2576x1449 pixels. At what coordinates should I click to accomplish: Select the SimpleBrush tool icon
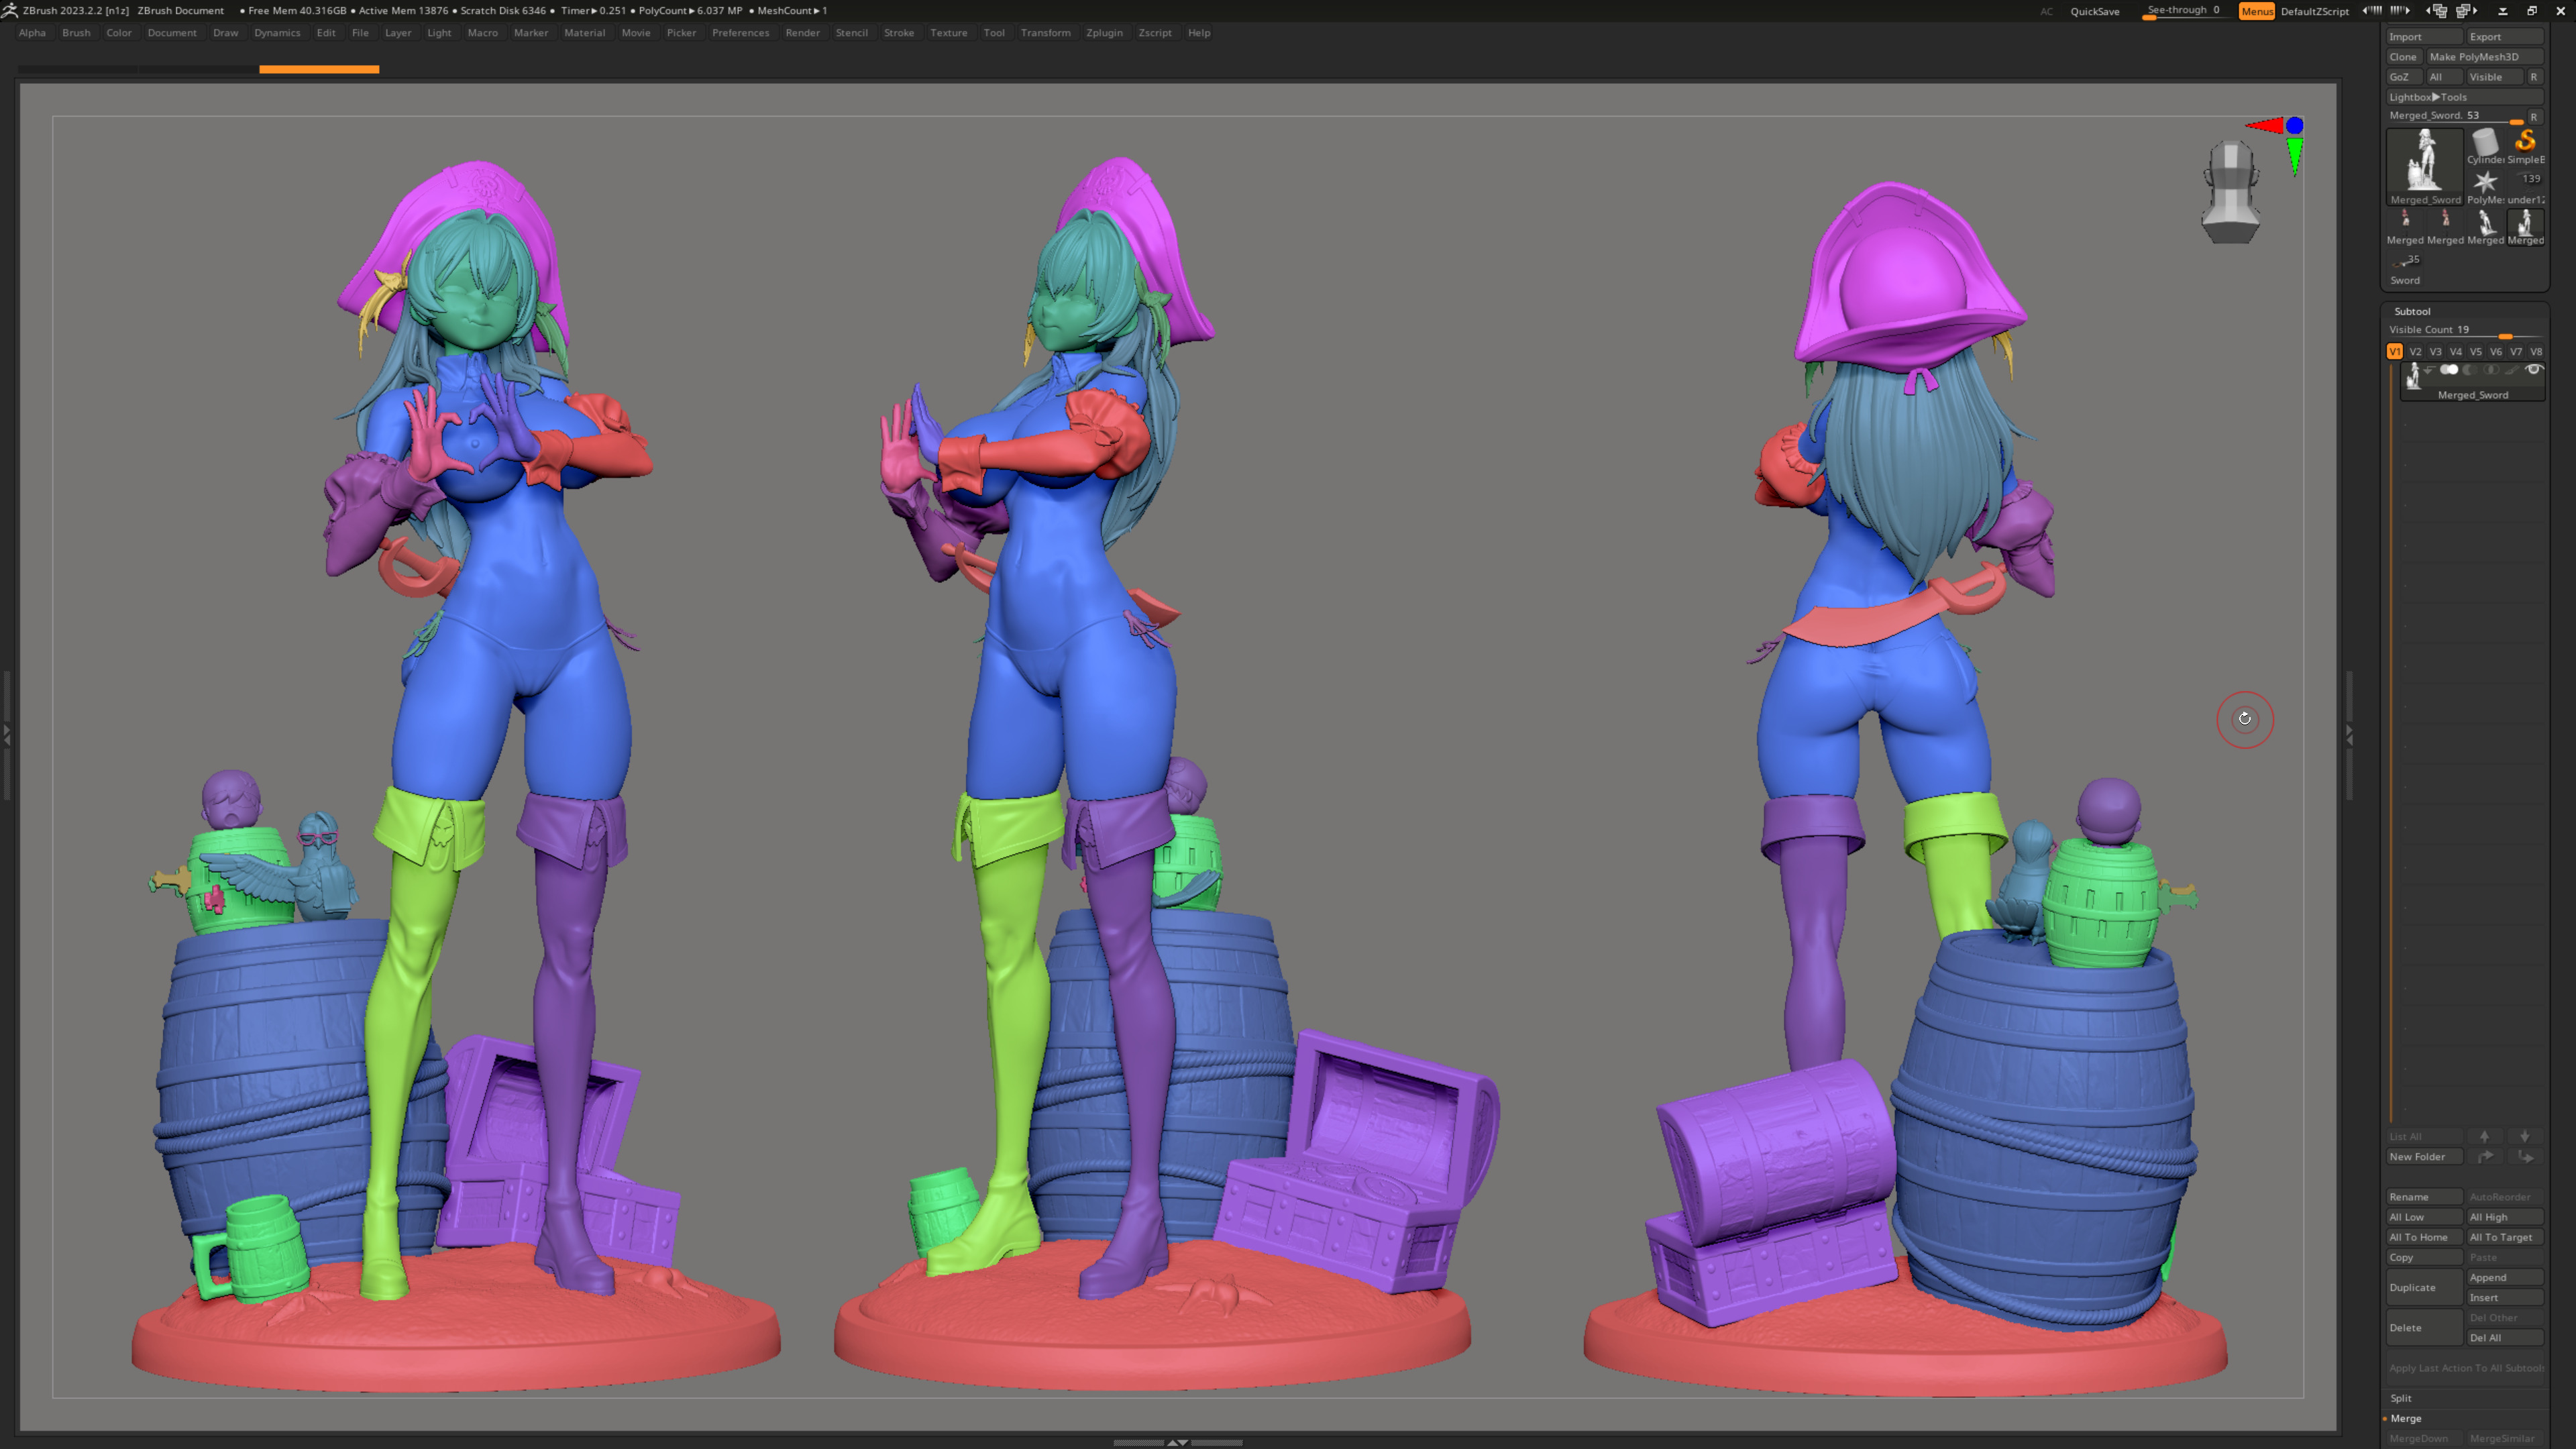pos(2525,146)
